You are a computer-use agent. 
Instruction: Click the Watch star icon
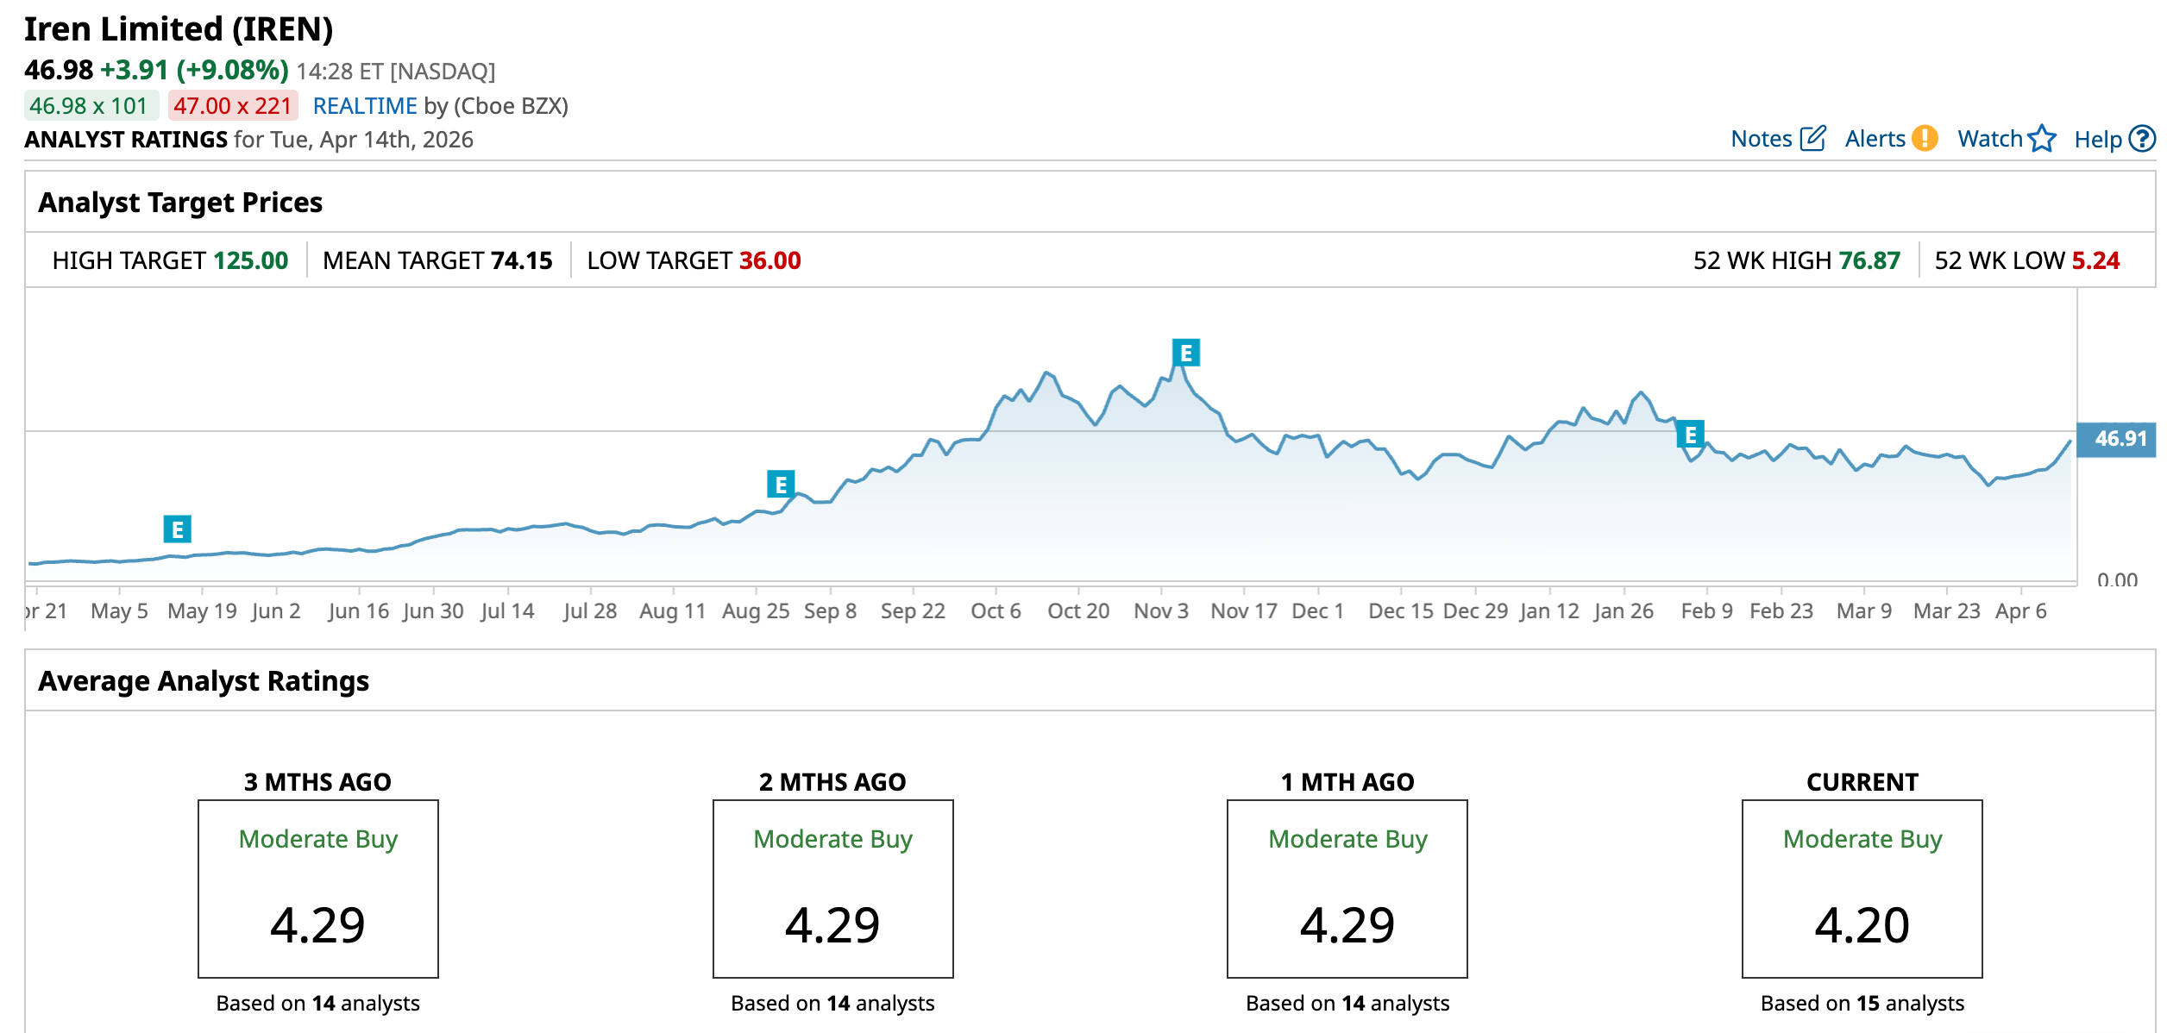(2042, 139)
